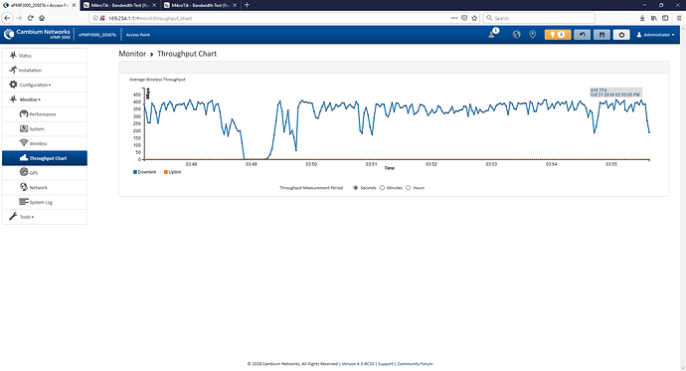Expand the Configuration menu
Viewport: 686px width, 371px height.
[x=45, y=85]
